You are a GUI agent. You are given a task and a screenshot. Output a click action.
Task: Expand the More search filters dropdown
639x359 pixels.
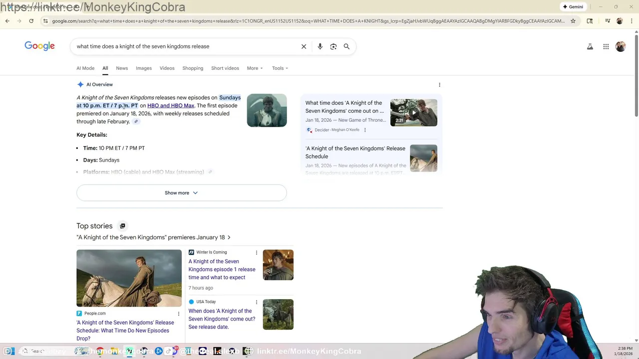coord(255,68)
